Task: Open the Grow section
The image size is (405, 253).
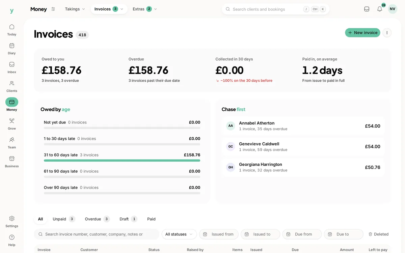Action: [12, 124]
